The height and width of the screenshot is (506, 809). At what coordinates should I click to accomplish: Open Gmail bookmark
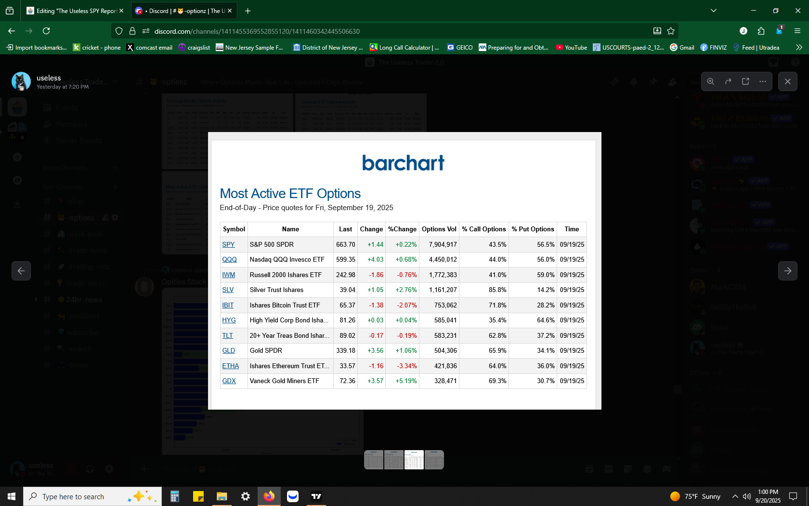(x=682, y=47)
